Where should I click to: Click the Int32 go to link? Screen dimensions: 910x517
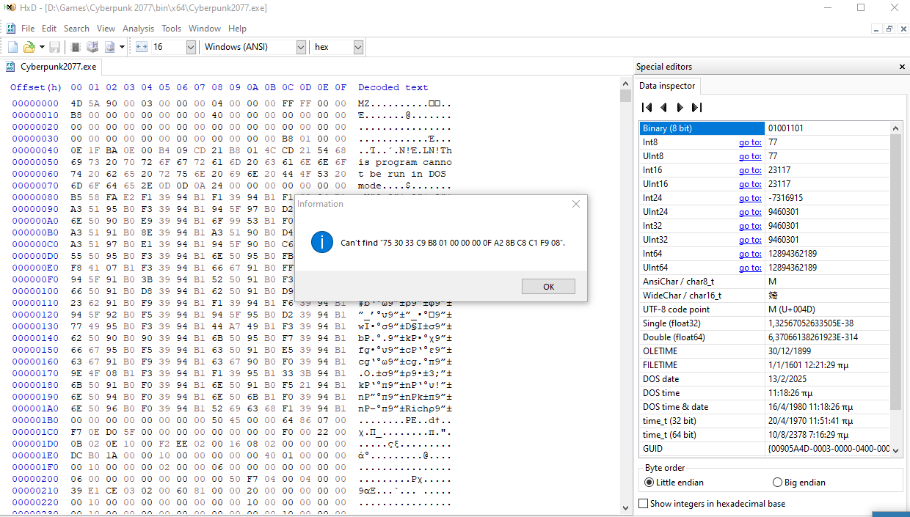coord(750,226)
